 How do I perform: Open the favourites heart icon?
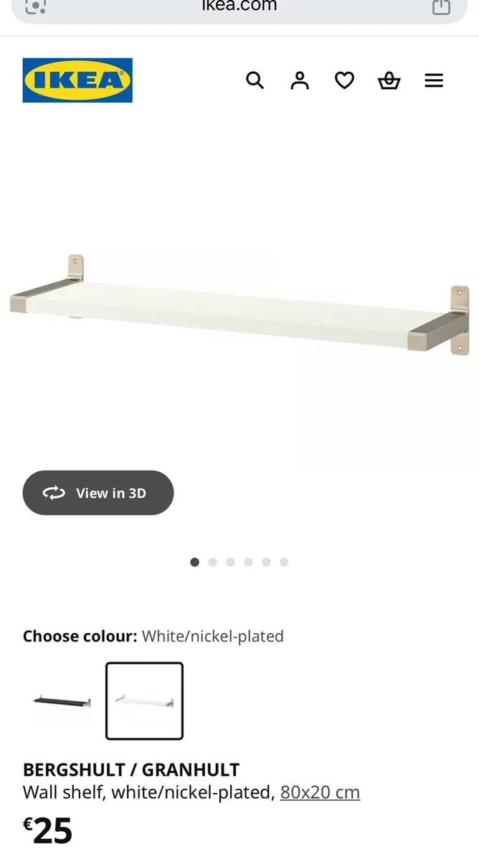coord(345,80)
